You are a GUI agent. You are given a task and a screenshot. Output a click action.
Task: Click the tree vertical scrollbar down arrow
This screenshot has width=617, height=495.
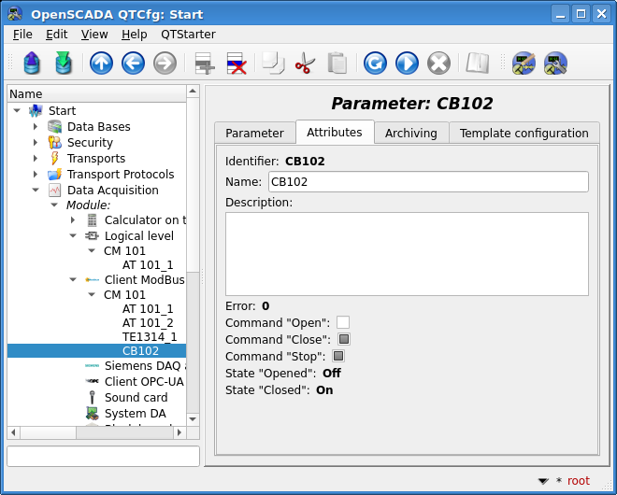(x=193, y=419)
